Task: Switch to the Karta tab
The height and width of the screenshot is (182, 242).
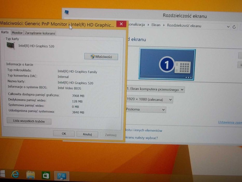Action: coord(5,32)
